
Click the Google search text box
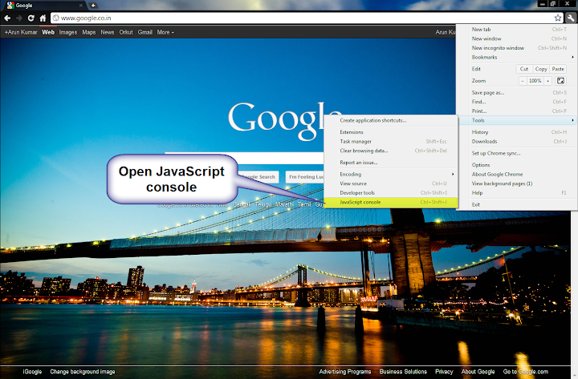[244, 158]
